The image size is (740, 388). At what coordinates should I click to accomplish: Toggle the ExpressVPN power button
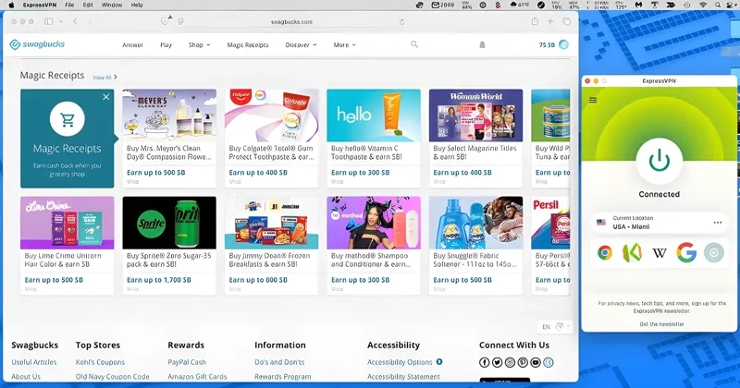tap(659, 162)
